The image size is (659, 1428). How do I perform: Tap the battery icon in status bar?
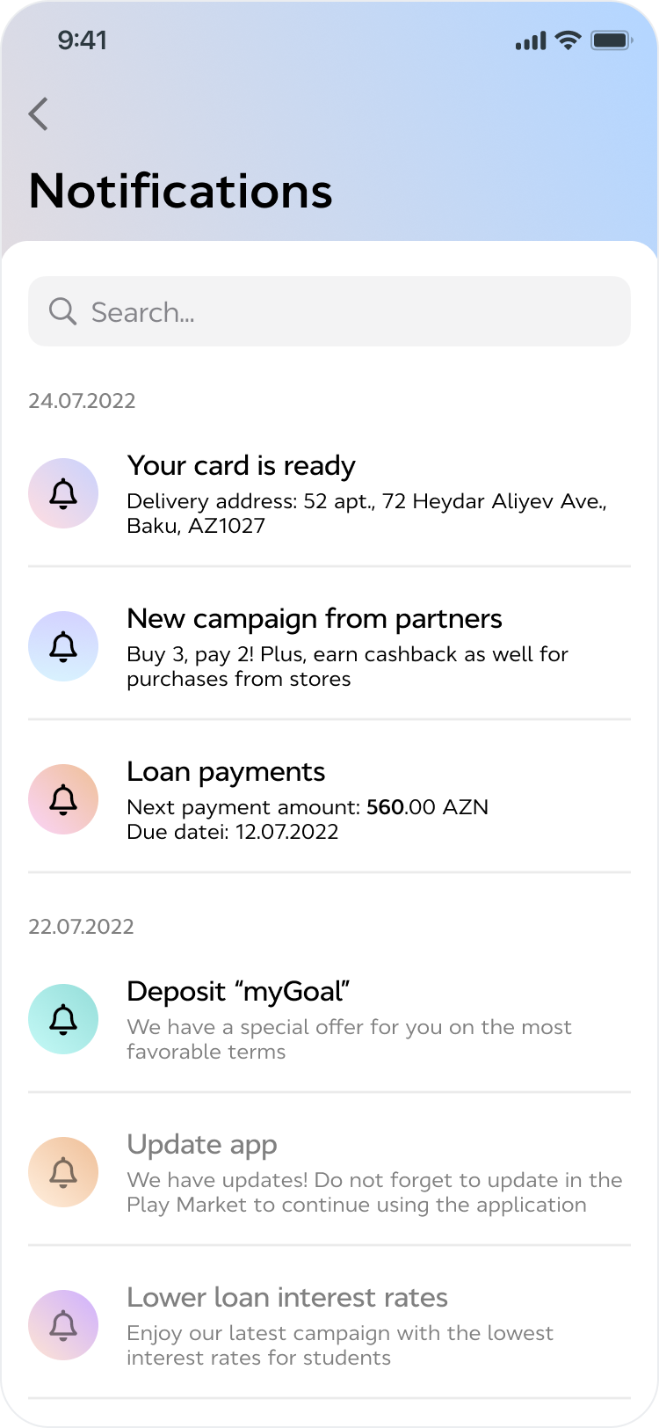[x=611, y=40]
